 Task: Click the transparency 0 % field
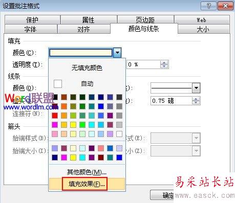pos(143,64)
